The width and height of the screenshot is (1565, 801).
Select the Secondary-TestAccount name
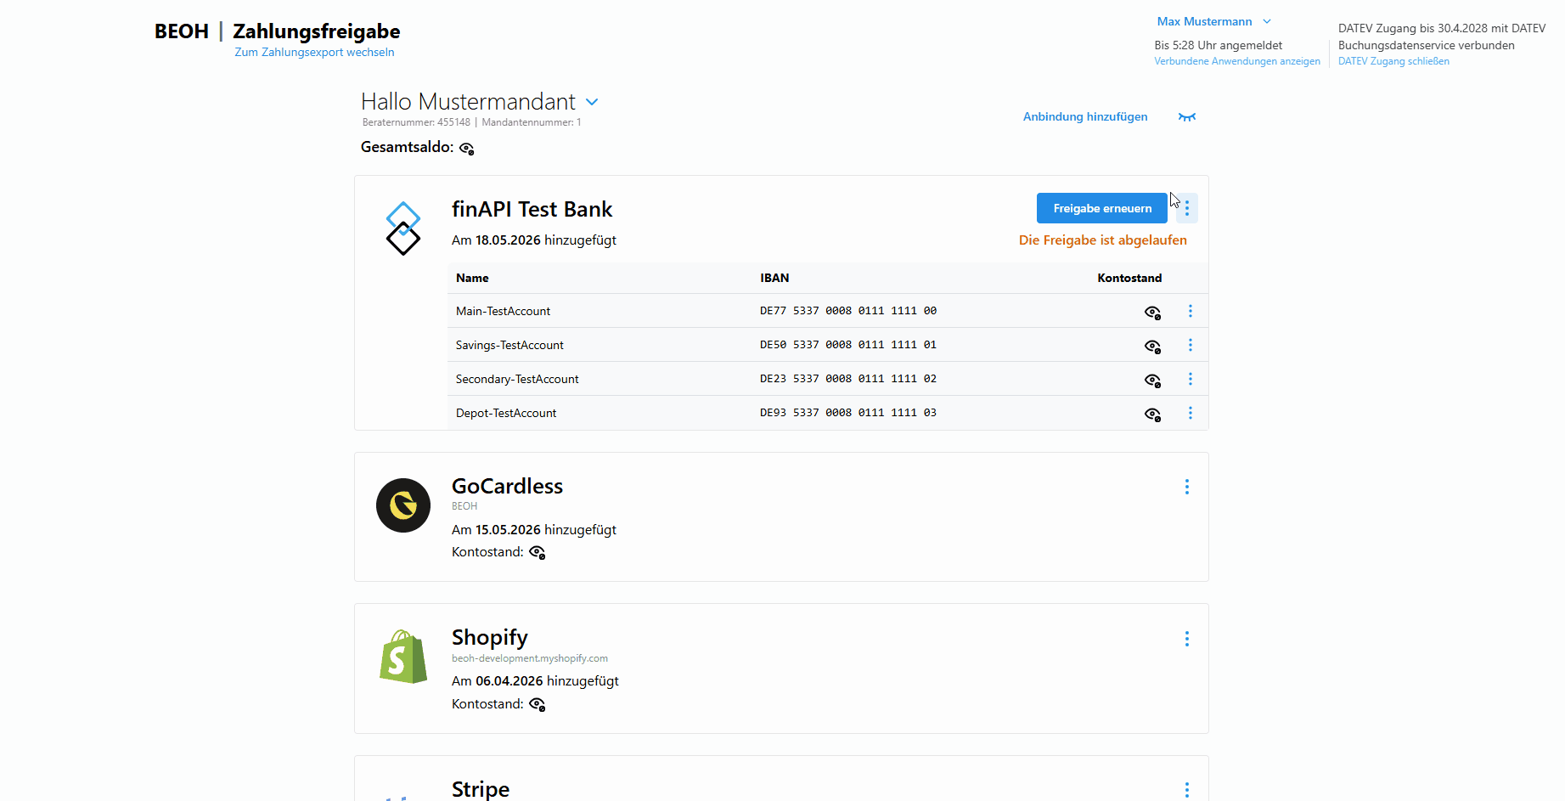(517, 379)
